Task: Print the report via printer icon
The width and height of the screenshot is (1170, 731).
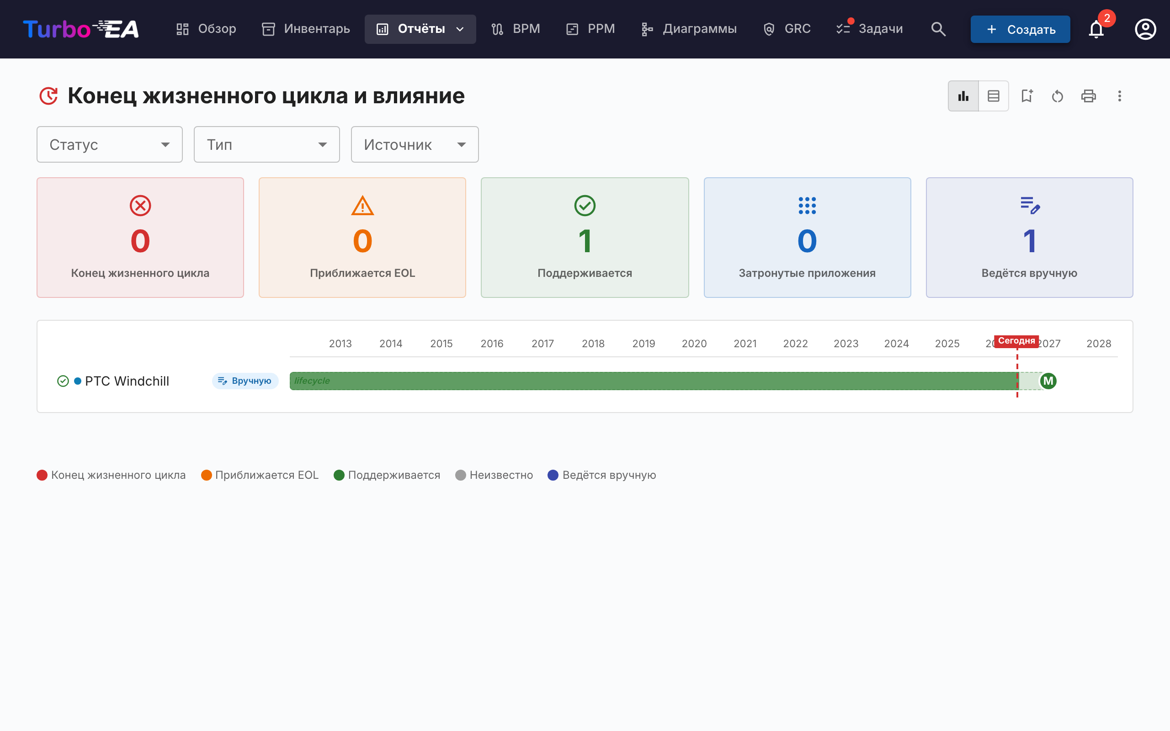Action: (1088, 96)
